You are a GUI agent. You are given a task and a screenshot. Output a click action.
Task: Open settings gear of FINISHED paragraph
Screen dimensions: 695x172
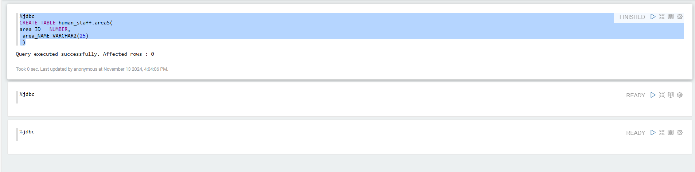680,17
